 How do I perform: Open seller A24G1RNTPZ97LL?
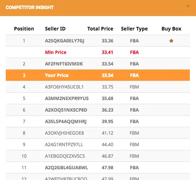tap(64, 145)
